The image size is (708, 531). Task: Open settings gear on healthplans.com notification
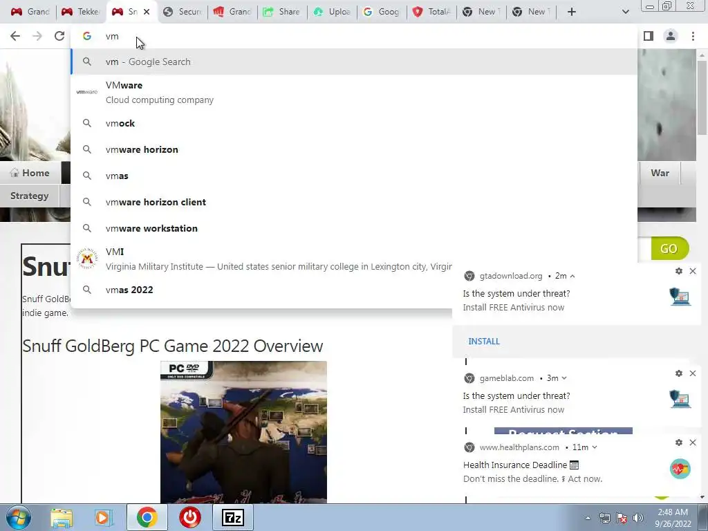[x=679, y=442]
